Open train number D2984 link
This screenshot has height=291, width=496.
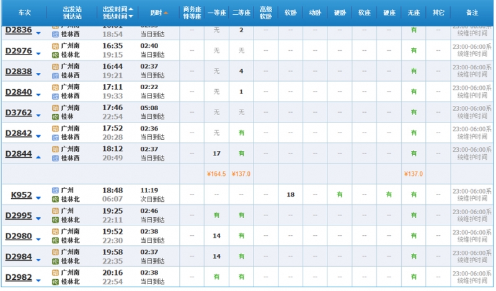18,256
